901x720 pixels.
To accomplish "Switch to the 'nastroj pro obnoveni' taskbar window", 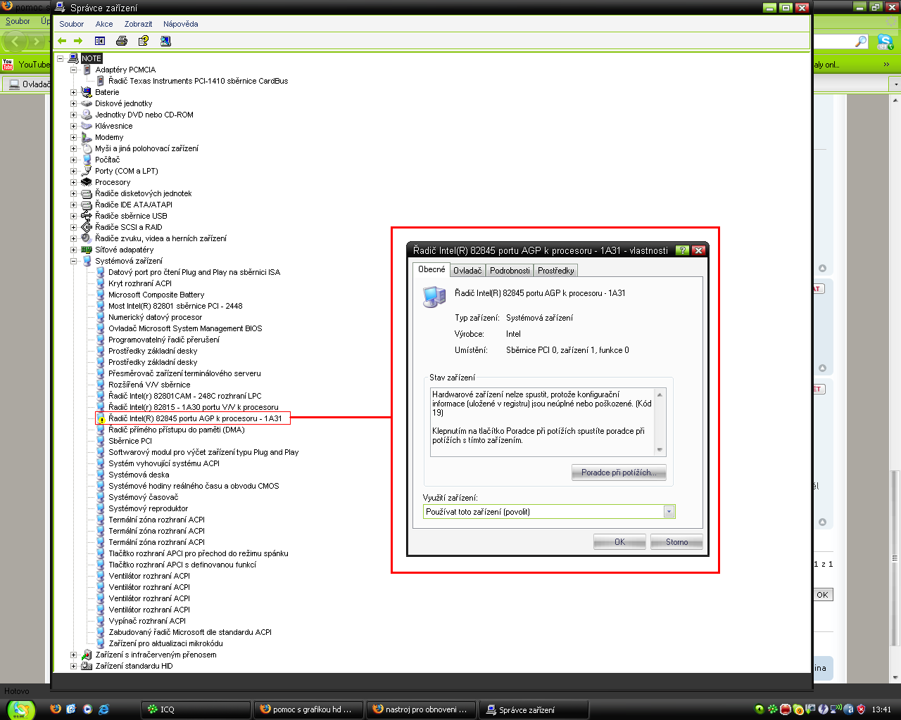I will coord(422,709).
